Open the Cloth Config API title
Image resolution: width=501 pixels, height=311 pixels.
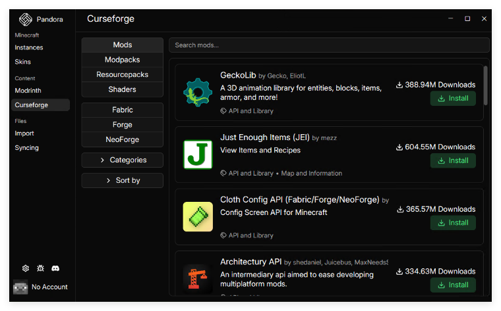[300, 199]
